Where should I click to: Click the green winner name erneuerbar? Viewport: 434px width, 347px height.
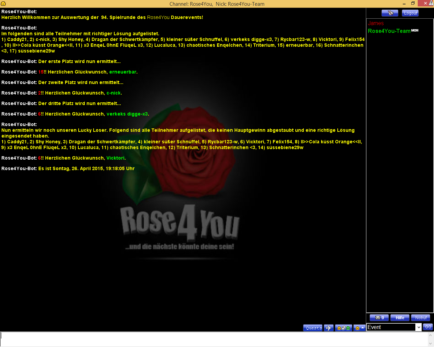coord(122,72)
